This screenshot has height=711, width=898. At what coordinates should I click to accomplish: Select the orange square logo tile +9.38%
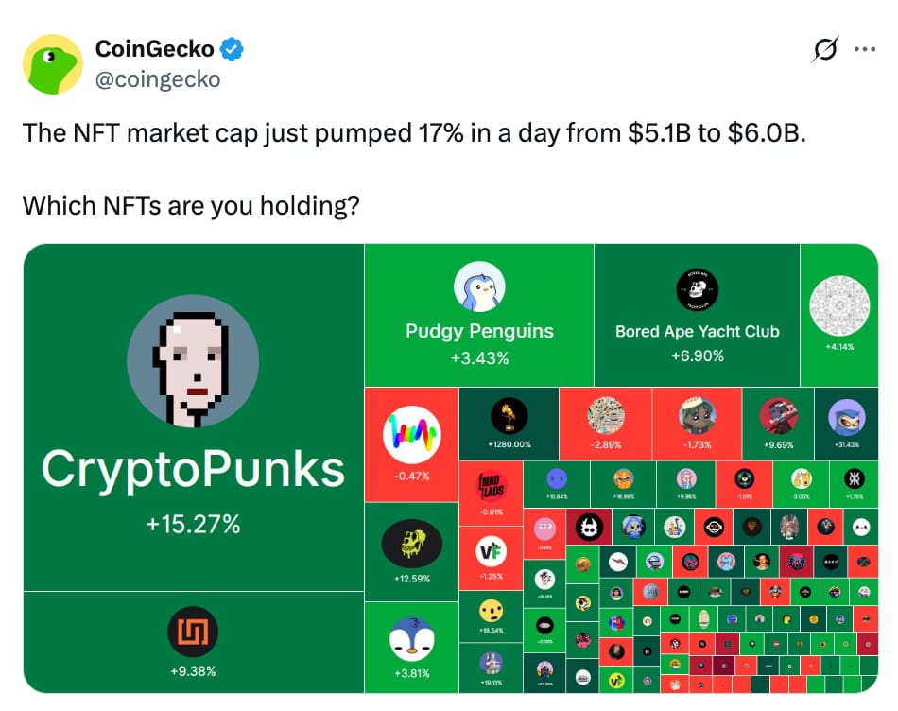pos(193,642)
